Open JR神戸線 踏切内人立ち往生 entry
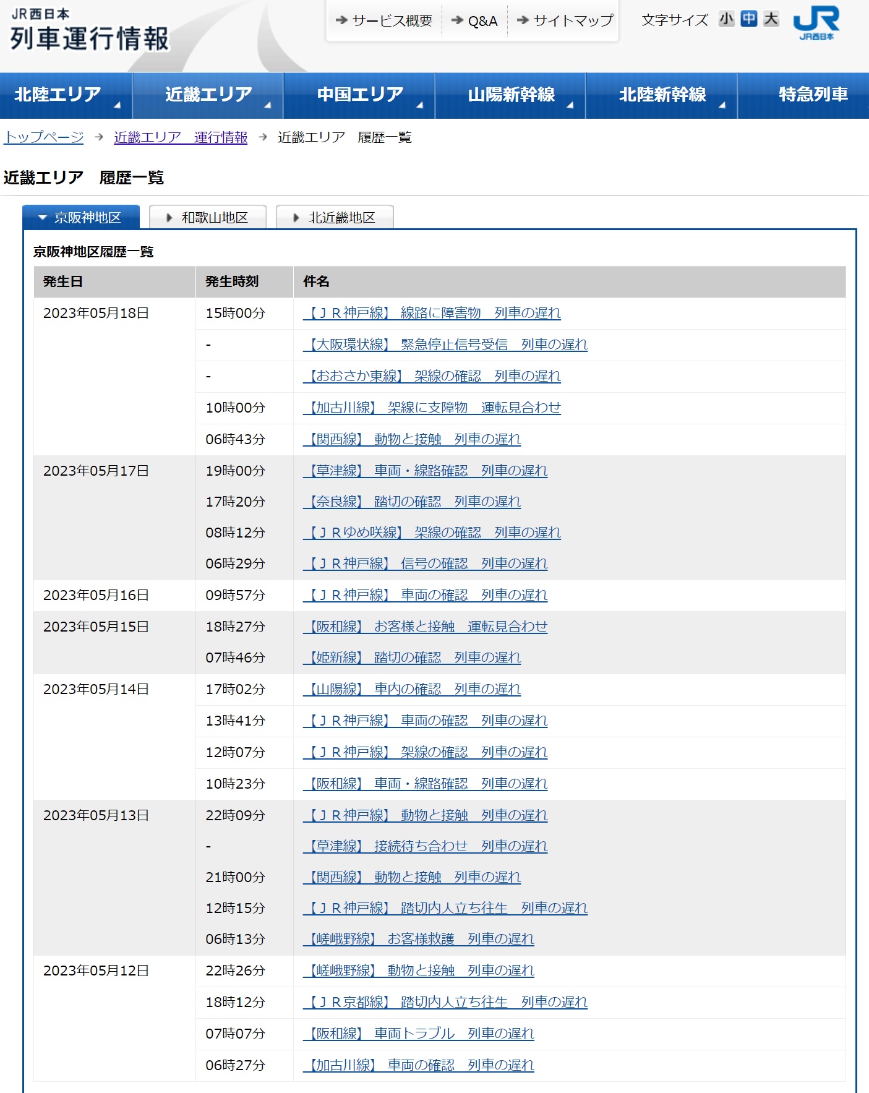The height and width of the screenshot is (1093, 869). (445, 908)
